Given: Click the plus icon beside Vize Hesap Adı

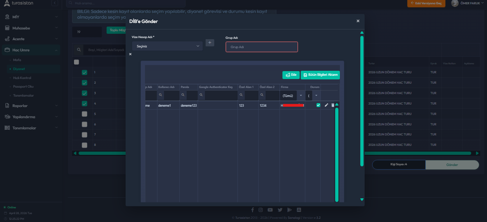Looking at the screenshot, I should click(x=210, y=42).
